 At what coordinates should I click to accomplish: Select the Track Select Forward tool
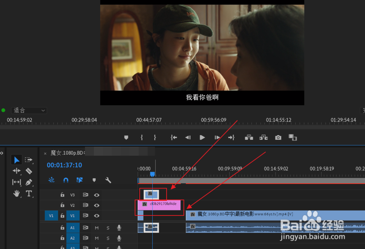(28, 160)
